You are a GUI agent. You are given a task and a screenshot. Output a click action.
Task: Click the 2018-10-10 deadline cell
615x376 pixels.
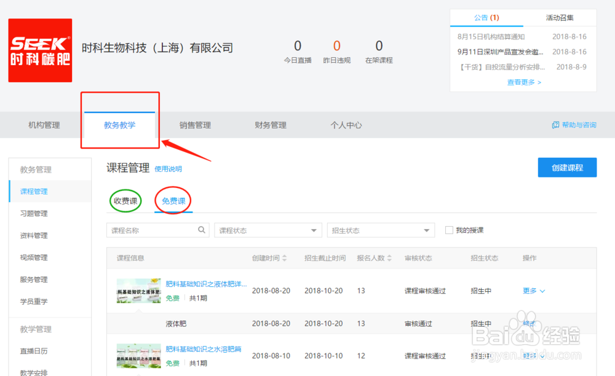(323, 356)
